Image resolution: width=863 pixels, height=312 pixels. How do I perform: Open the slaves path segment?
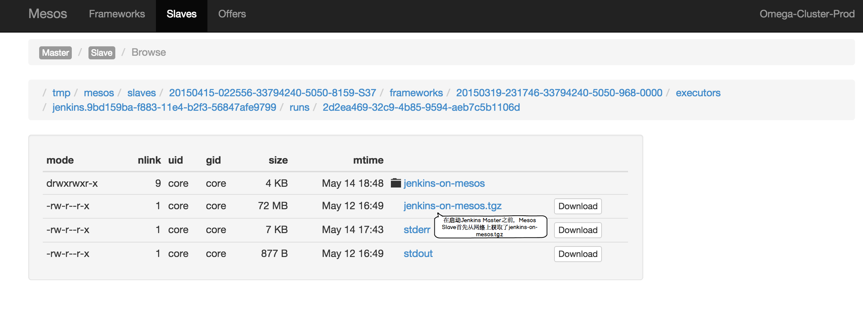point(141,93)
